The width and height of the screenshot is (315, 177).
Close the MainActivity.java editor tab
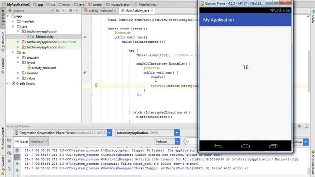coord(152,11)
